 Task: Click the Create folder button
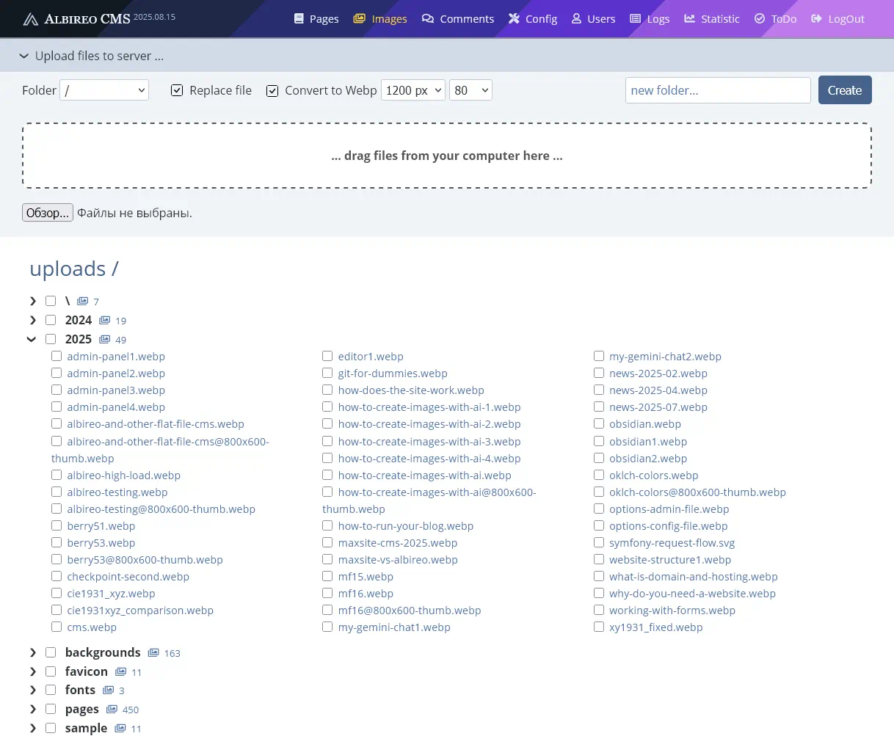844,90
